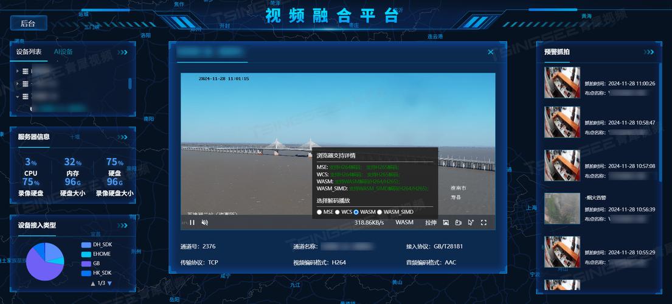Click the 录像硬盘大小 96G stat
Viewport: 672px width, 304px height.
tap(115, 187)
